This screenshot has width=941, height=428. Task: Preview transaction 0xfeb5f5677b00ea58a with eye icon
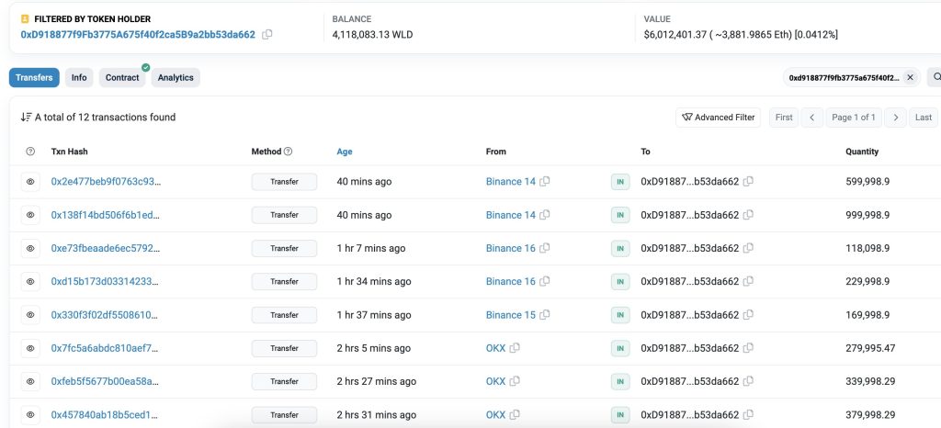(x=30, y=381)
